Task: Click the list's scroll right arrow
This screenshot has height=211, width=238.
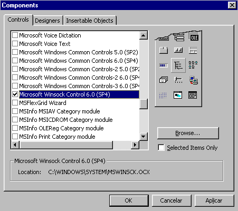Action: click(135, 145)
